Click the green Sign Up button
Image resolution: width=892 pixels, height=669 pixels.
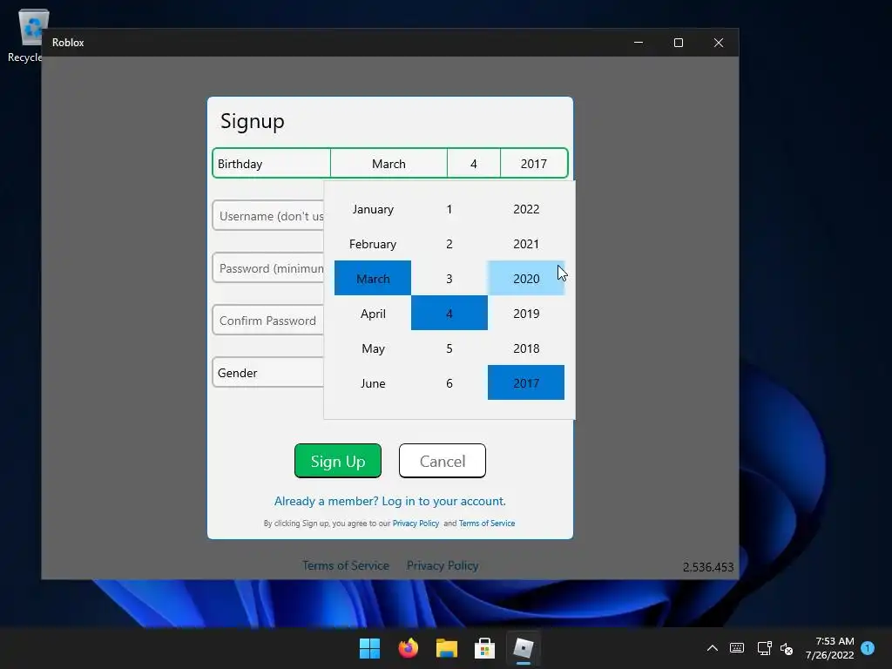(338, 461)
